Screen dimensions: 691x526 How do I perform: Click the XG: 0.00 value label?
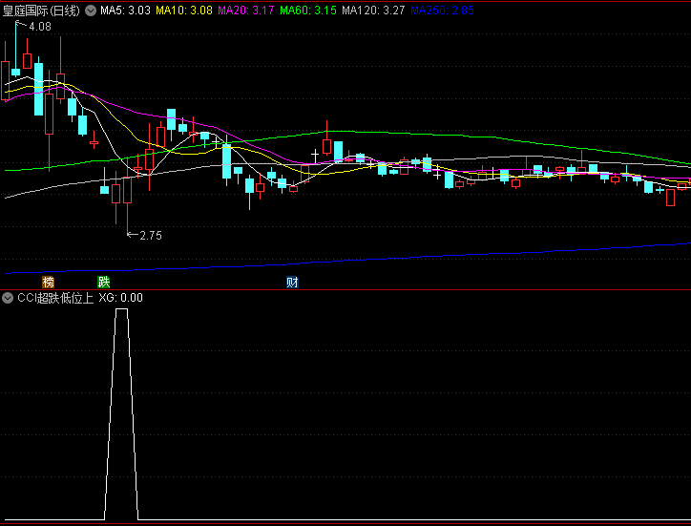click(120, 298)
